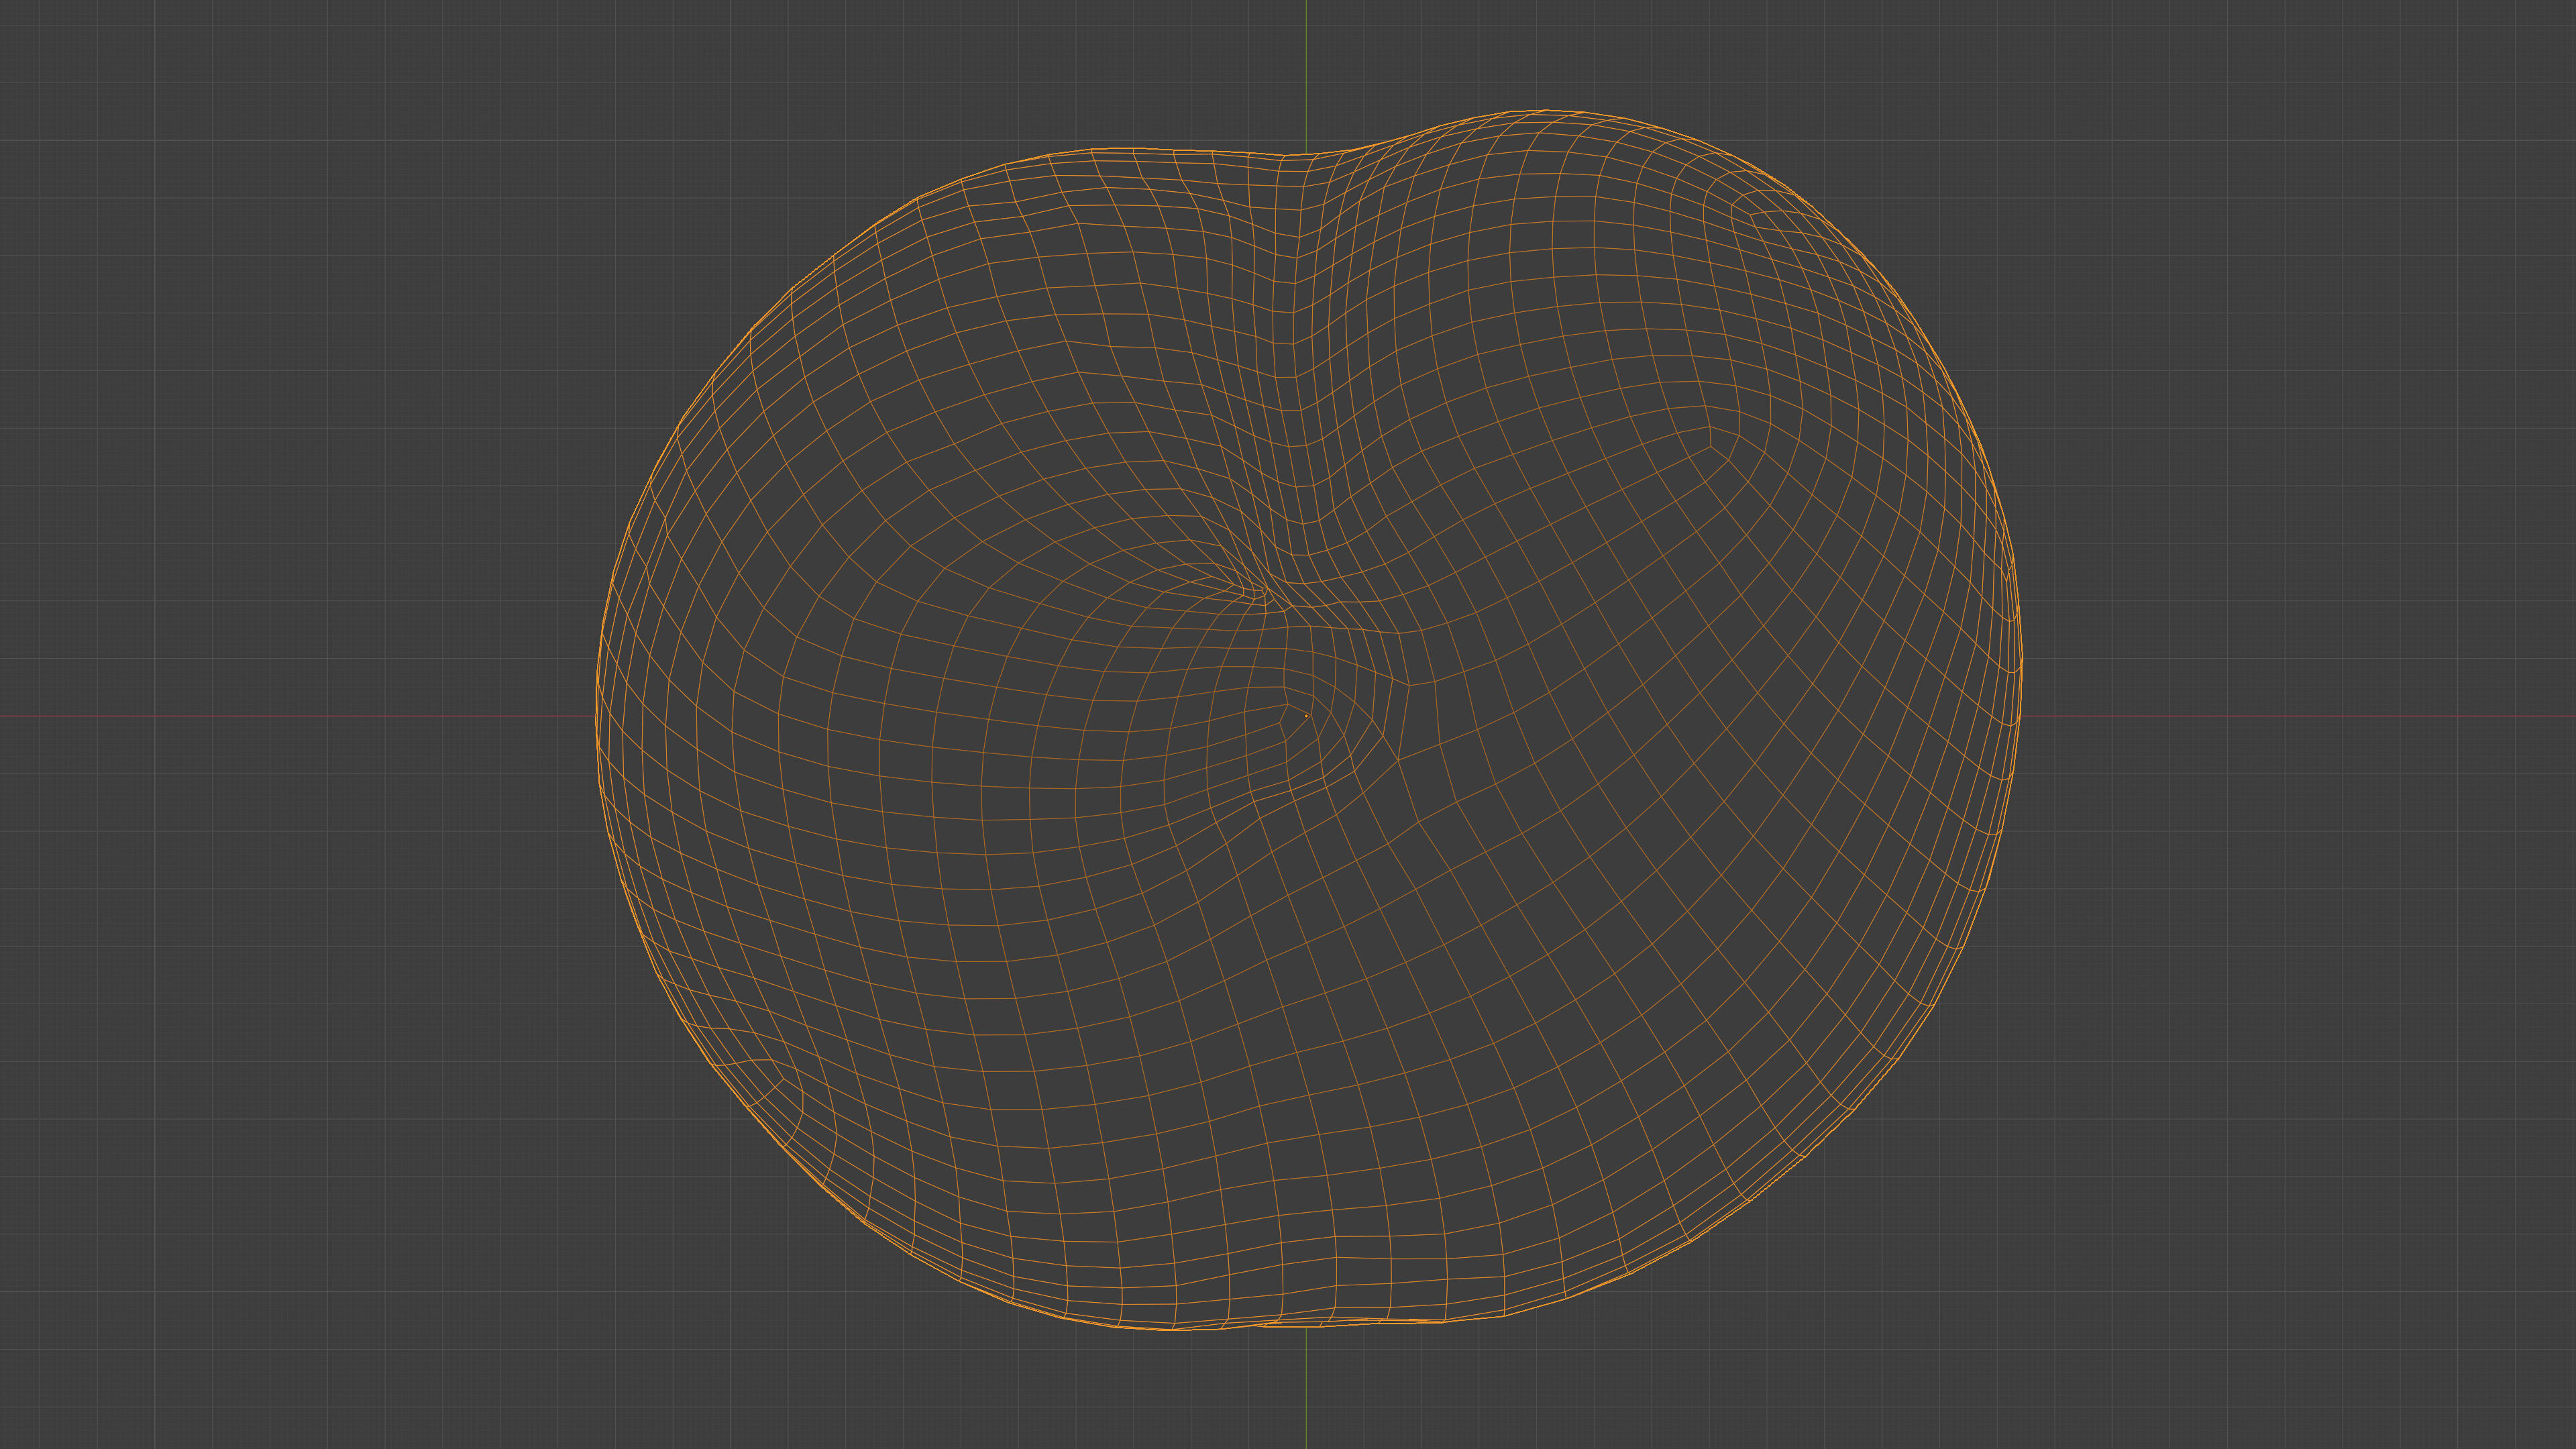Click the red X axis line left of mesh
This screenshot has width=2576, height=1449.
tap(300, 716)
